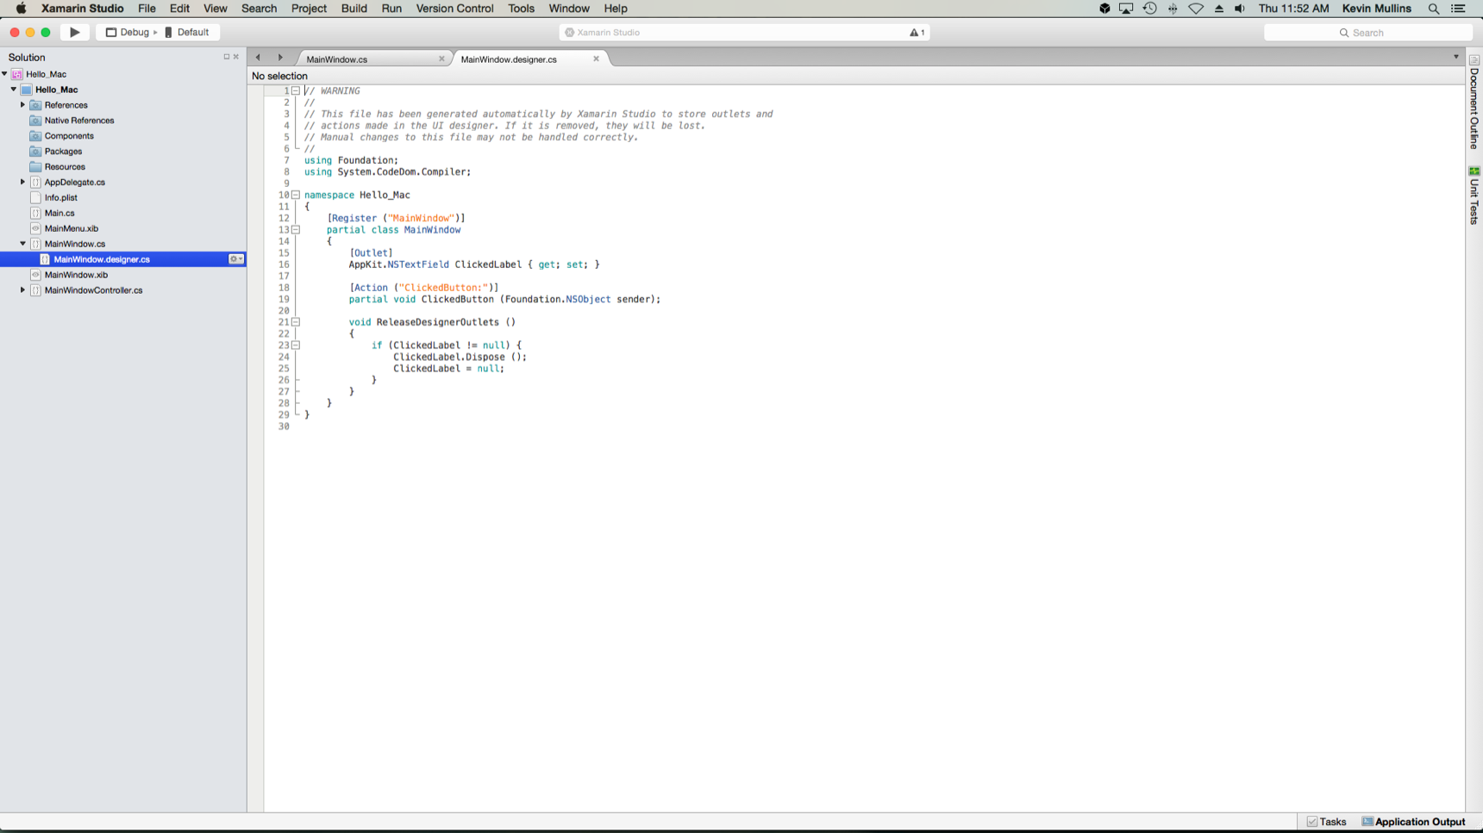Toggle fold for ReleaseDesignerOutlets at line 21
The height and width of the screenshot is (833, 1483).
coord(296,322)
